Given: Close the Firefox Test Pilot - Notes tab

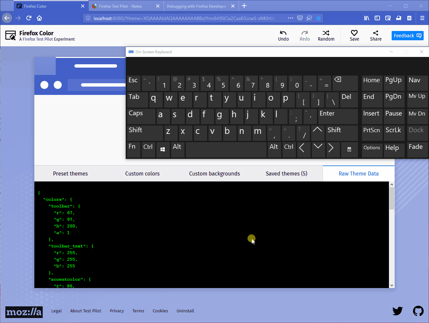Looking at the screenshot, I should (157, 6).
